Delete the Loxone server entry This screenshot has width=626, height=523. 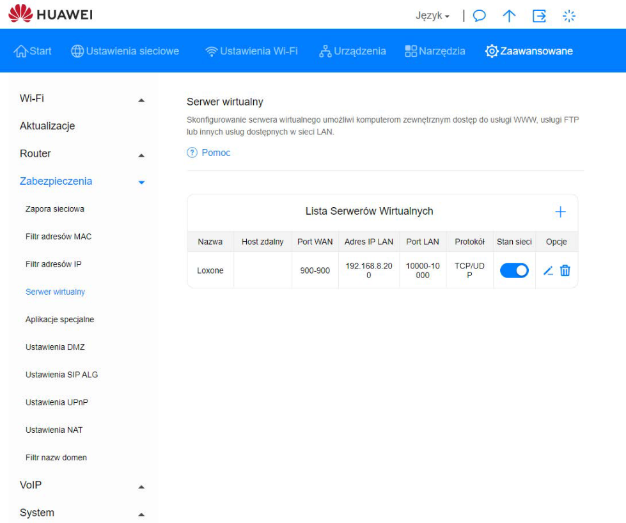click(565, 270)
